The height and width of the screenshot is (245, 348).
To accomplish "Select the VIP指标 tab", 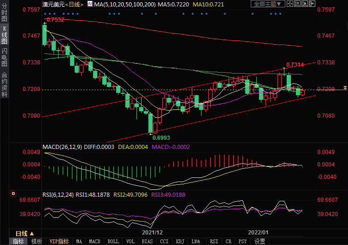I will click(59, 241).
